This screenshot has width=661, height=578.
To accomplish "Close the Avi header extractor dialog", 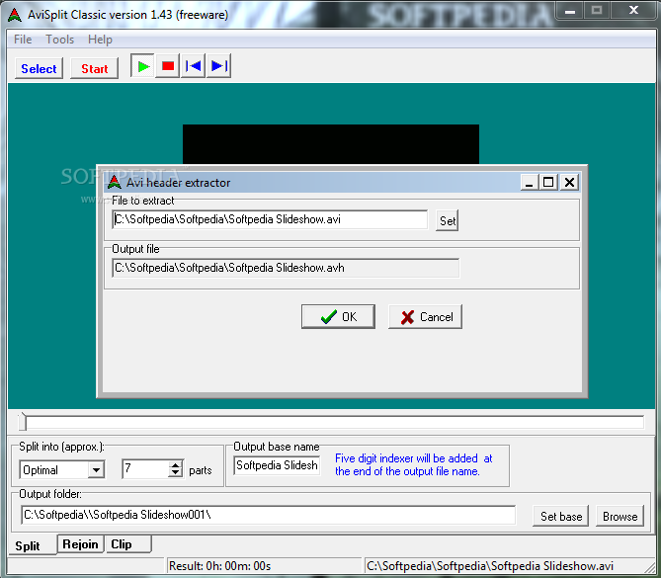I will click(569, 183).
